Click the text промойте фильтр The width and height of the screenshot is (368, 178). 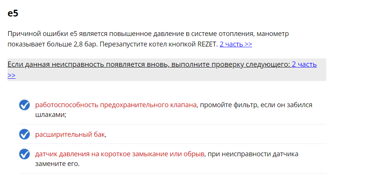(x=228, y=105)
